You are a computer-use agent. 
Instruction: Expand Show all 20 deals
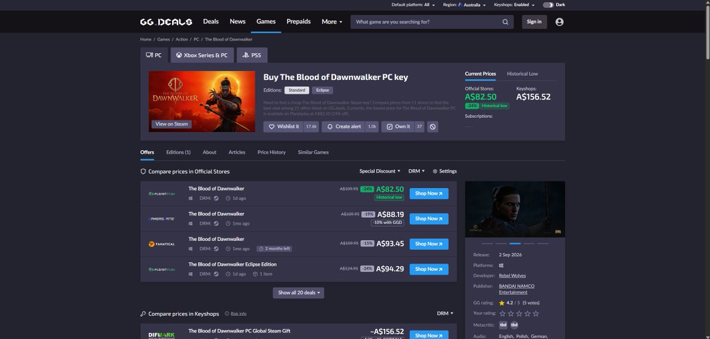(299, 292)
